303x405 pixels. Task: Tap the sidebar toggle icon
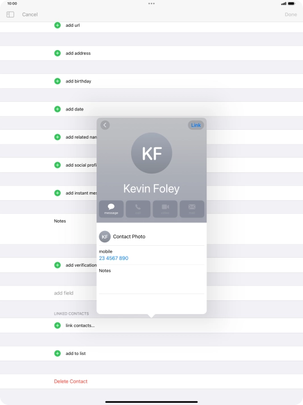coord(10,14)
